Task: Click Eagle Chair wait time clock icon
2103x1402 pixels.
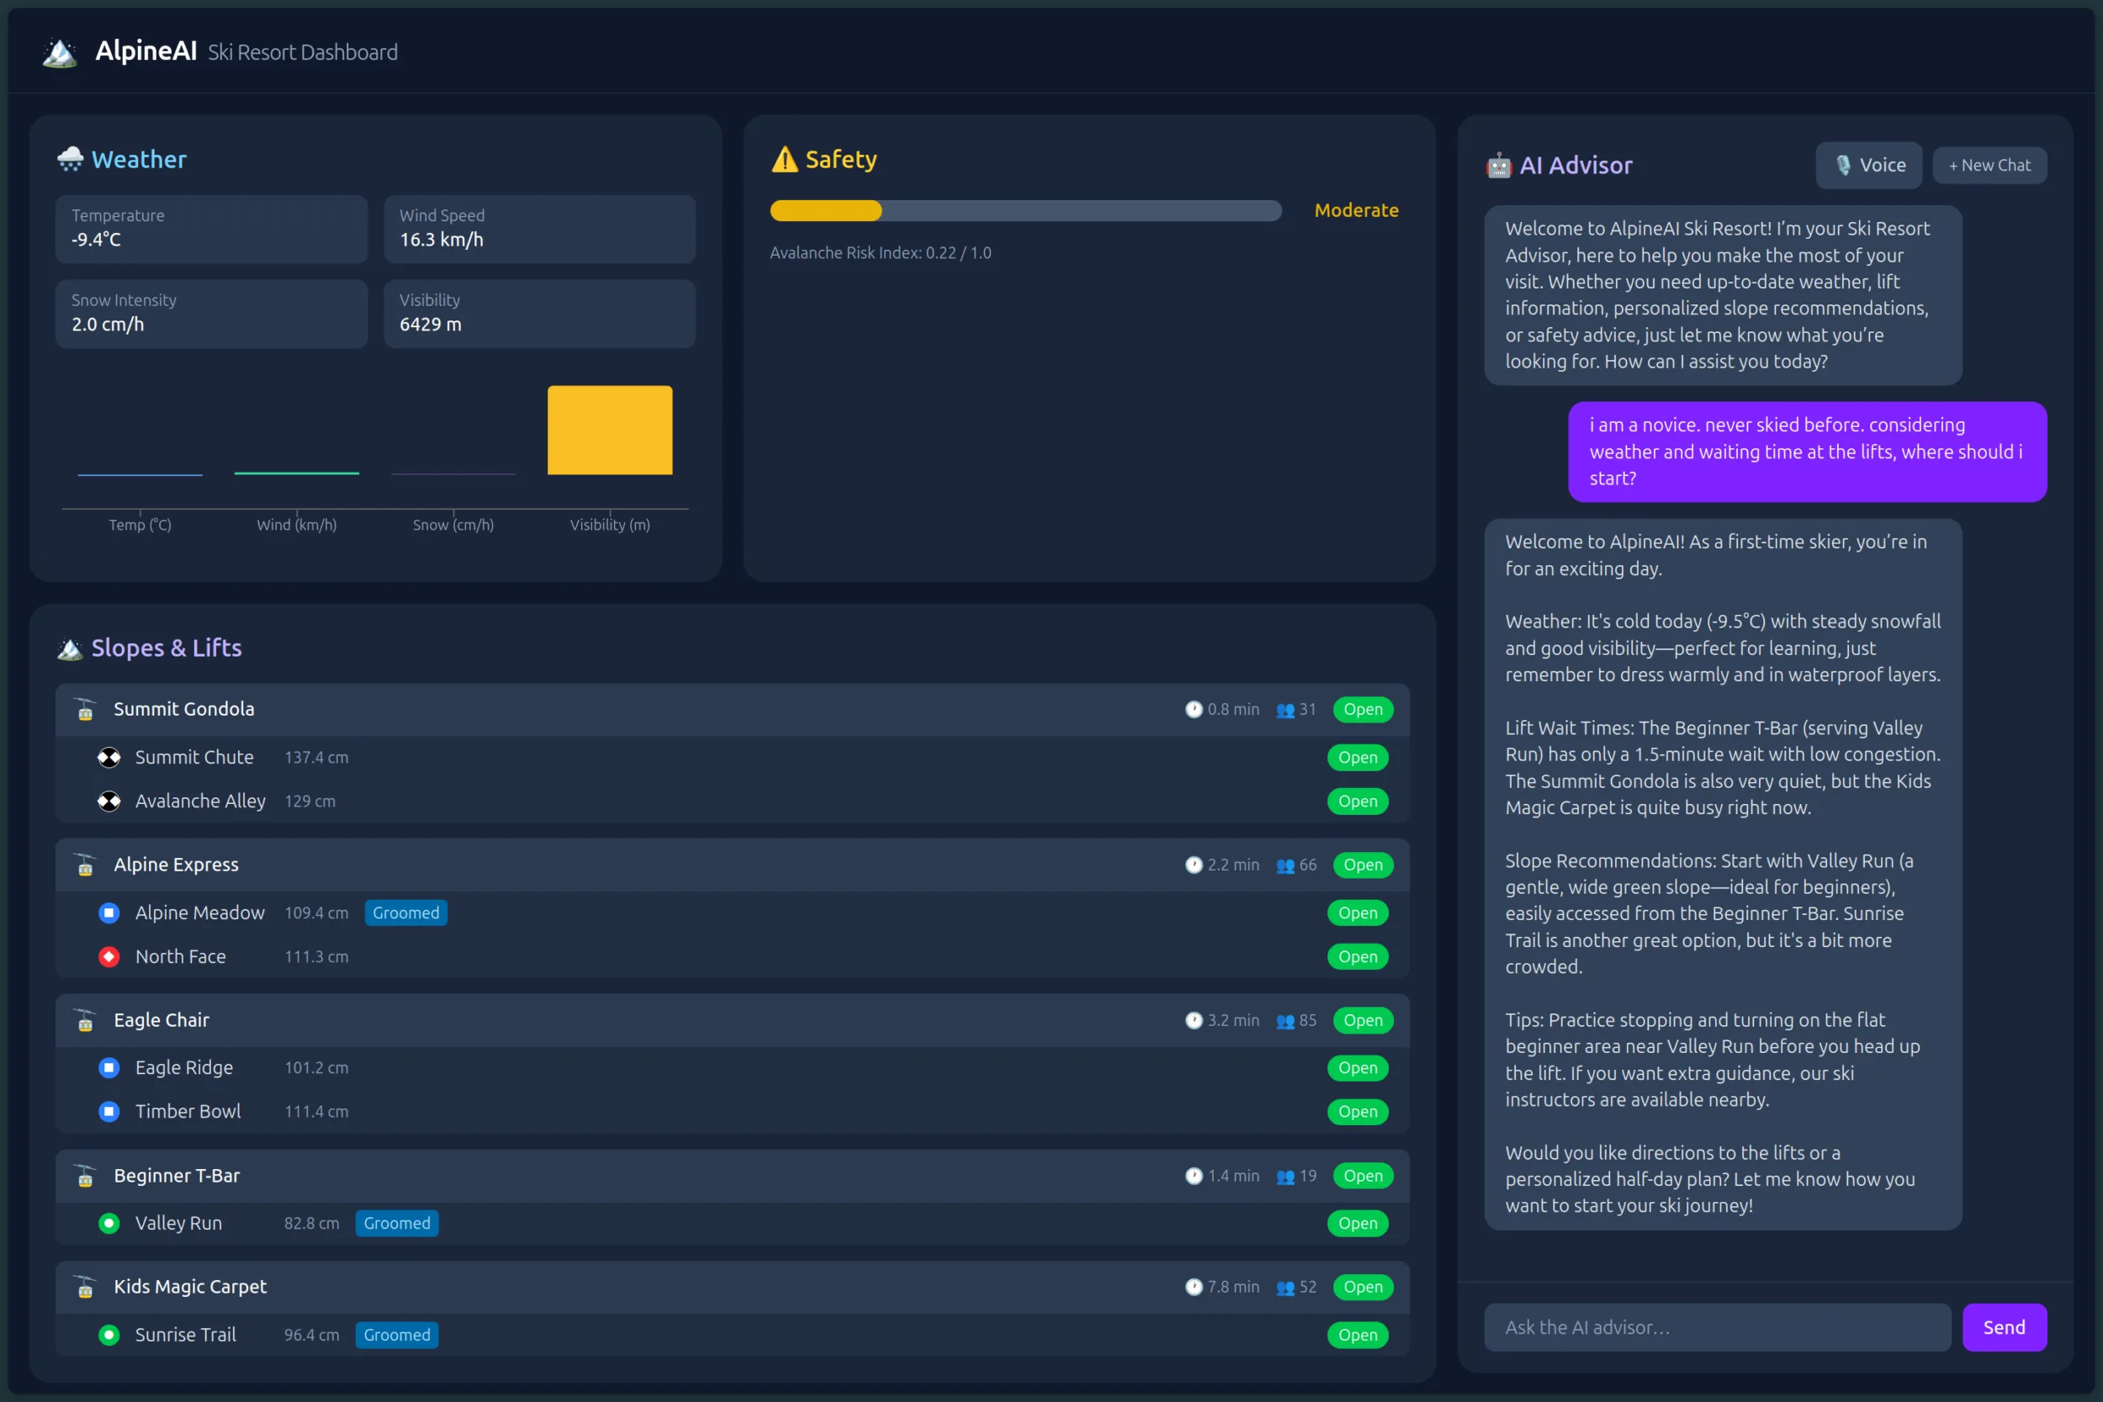Action: (x=1194, y=1021)
